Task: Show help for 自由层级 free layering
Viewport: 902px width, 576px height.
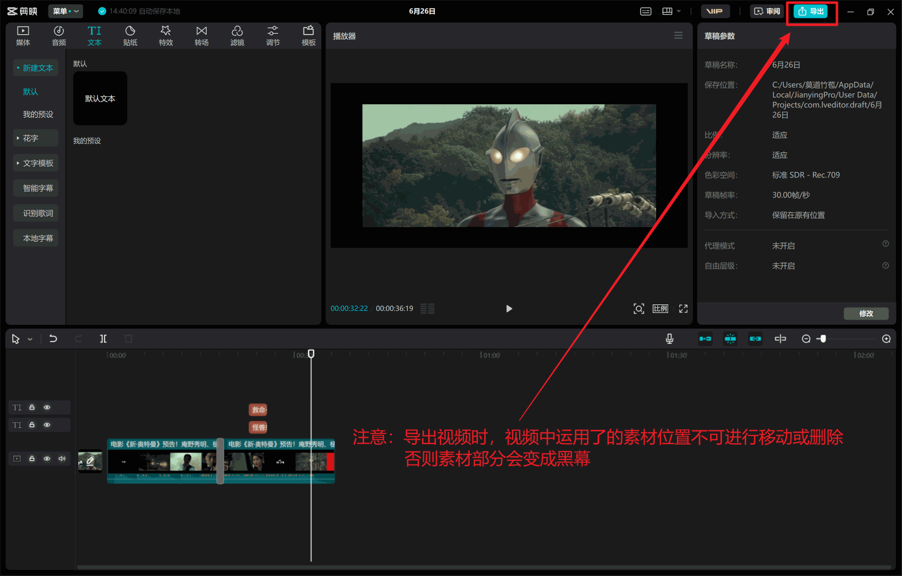Action: (x=886, y=265)
